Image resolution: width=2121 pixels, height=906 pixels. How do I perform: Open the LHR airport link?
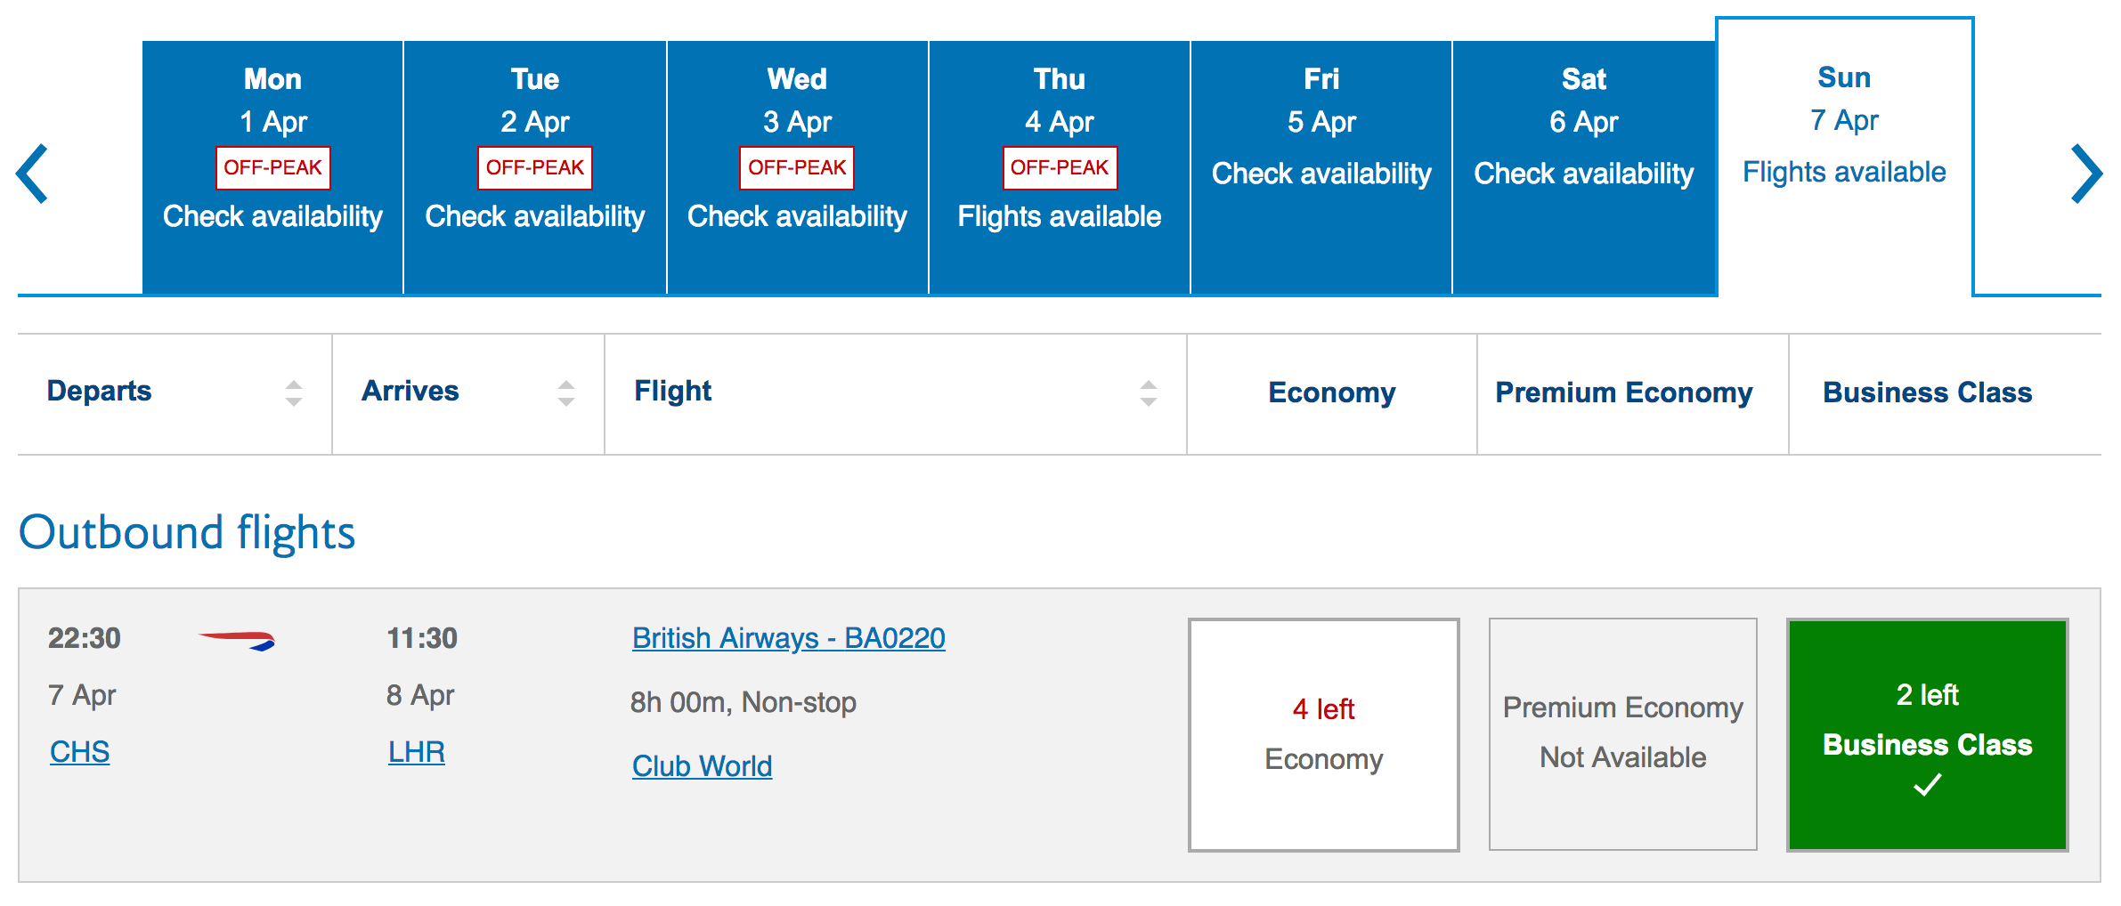tap(416, 752)
